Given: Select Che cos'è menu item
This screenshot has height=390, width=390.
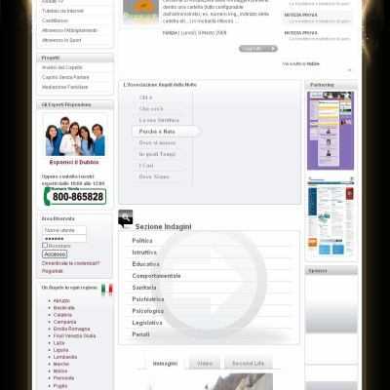Looking at the screenshot, I should point(151,109).
